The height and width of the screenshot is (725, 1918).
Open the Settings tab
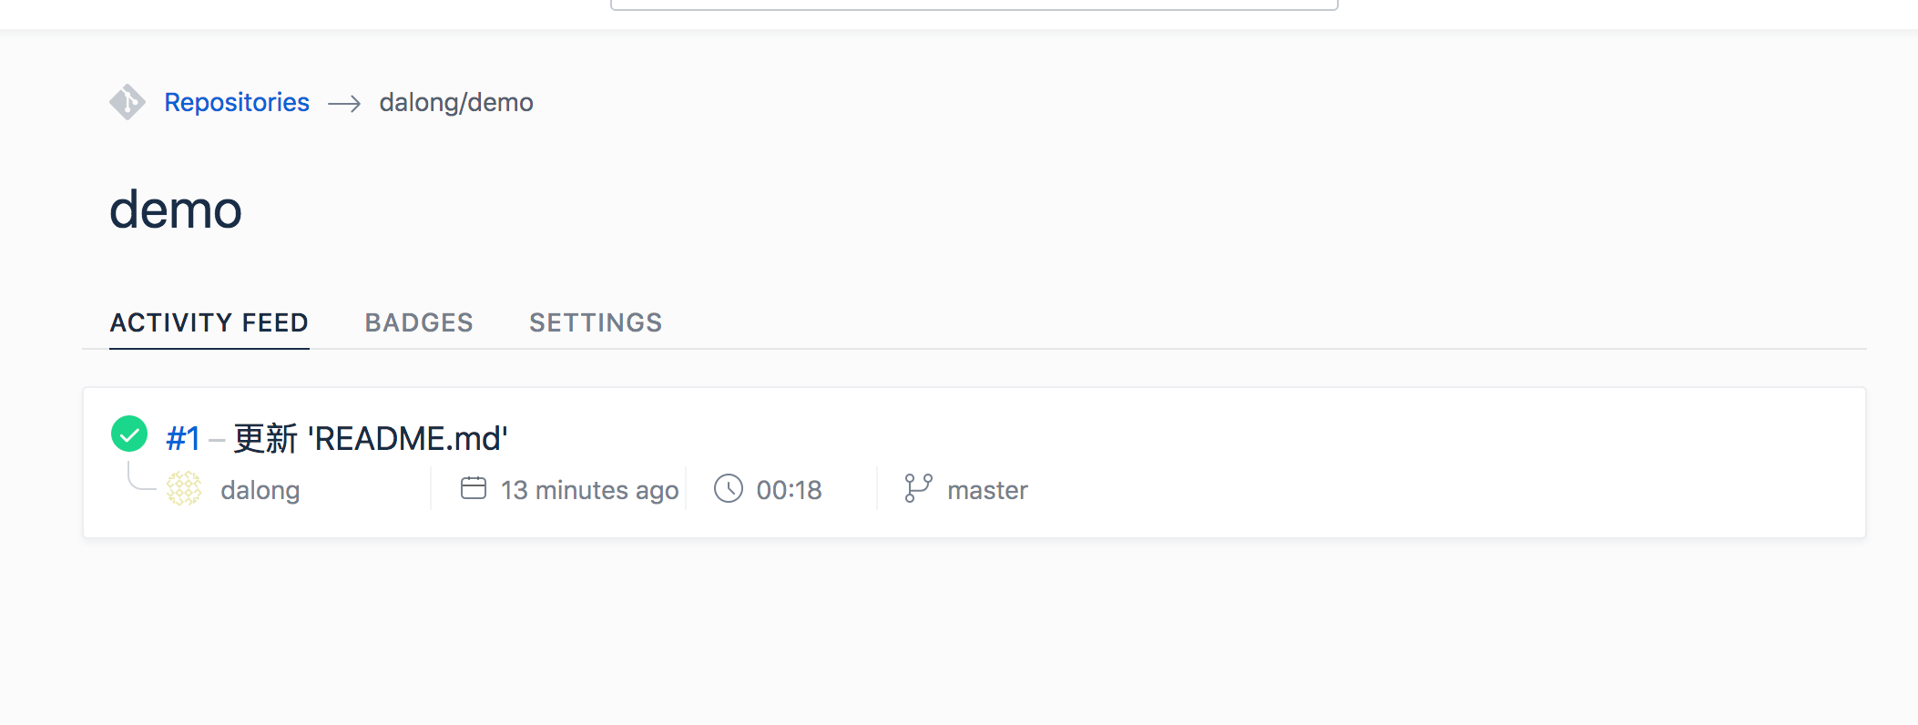(596, 322)
